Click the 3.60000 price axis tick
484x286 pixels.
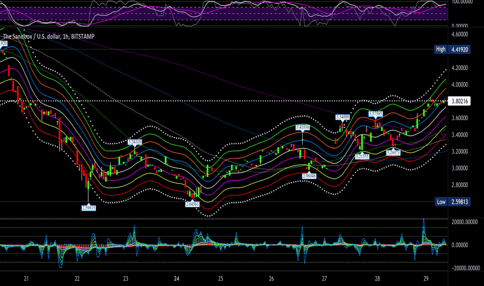460,118
